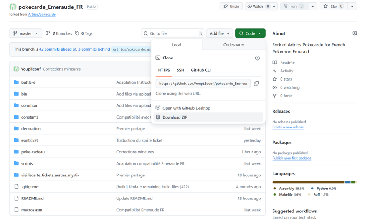Screen dimensions: 370x219
Task: Follow the Artrios/pokecarde fork source link
Action: (x=42, y=15)
